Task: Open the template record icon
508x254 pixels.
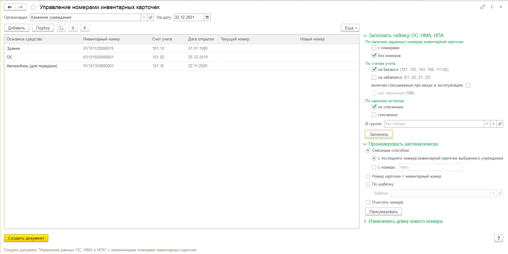Action: (500, 193)
